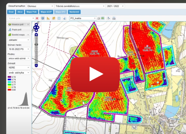Click the Nad rybníkem map label
Viewport: 186px width, 134px height.
155,91
